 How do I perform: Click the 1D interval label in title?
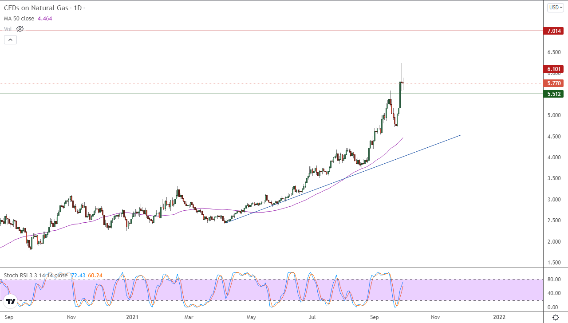pyautogui.click(x=78, y=8)
